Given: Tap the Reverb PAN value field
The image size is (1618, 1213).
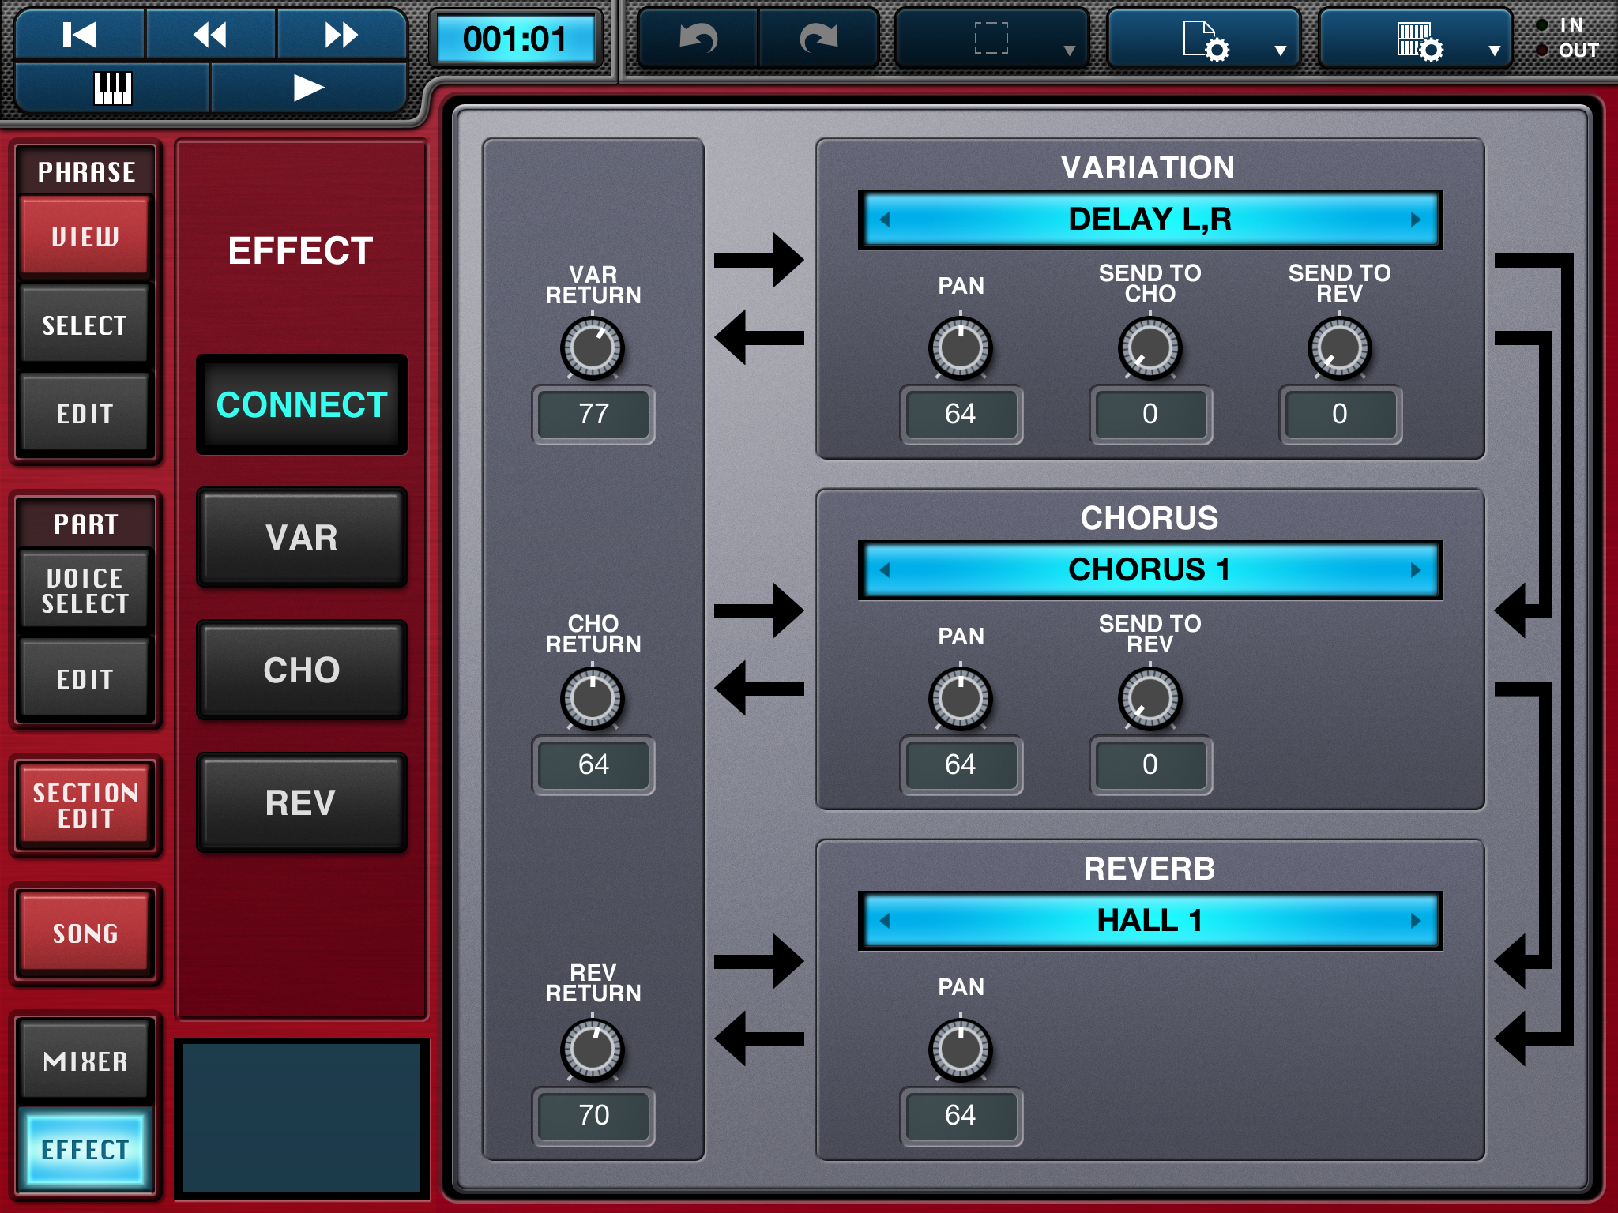Looking at the screenshot, I should point(961,1116).
